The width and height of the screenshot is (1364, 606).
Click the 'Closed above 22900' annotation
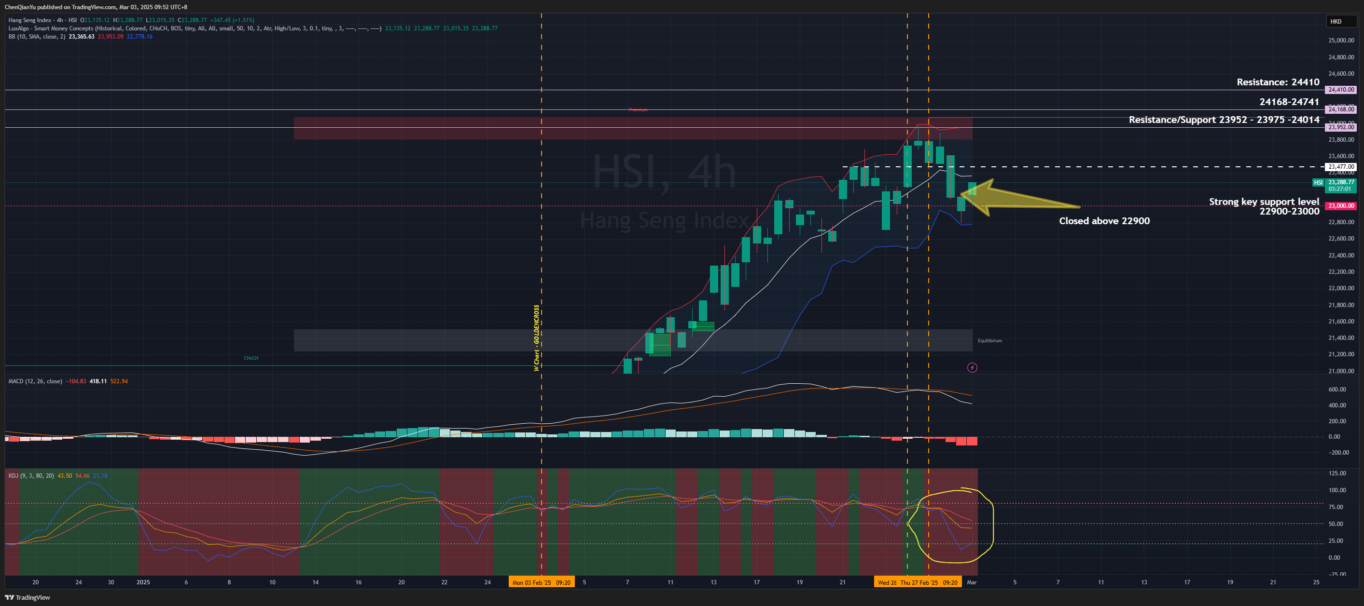pyautogui.click(x=1104, y=221)
